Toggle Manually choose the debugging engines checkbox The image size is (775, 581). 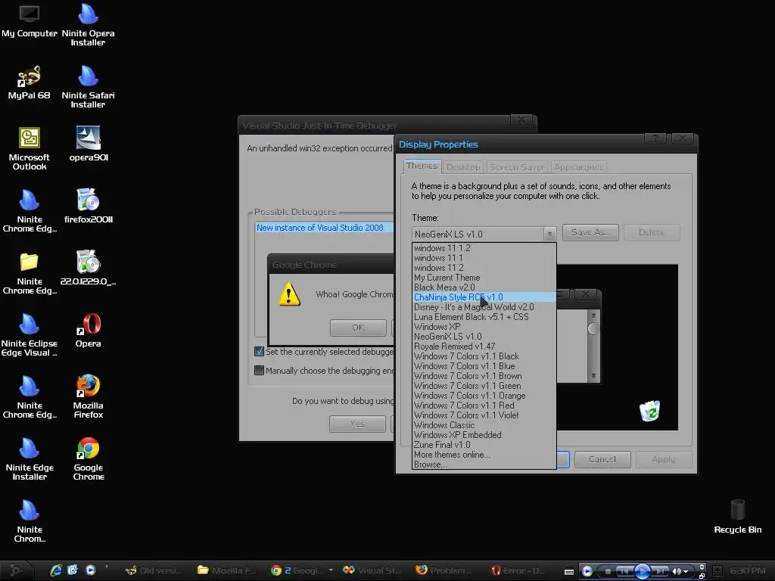coord(259,371)
